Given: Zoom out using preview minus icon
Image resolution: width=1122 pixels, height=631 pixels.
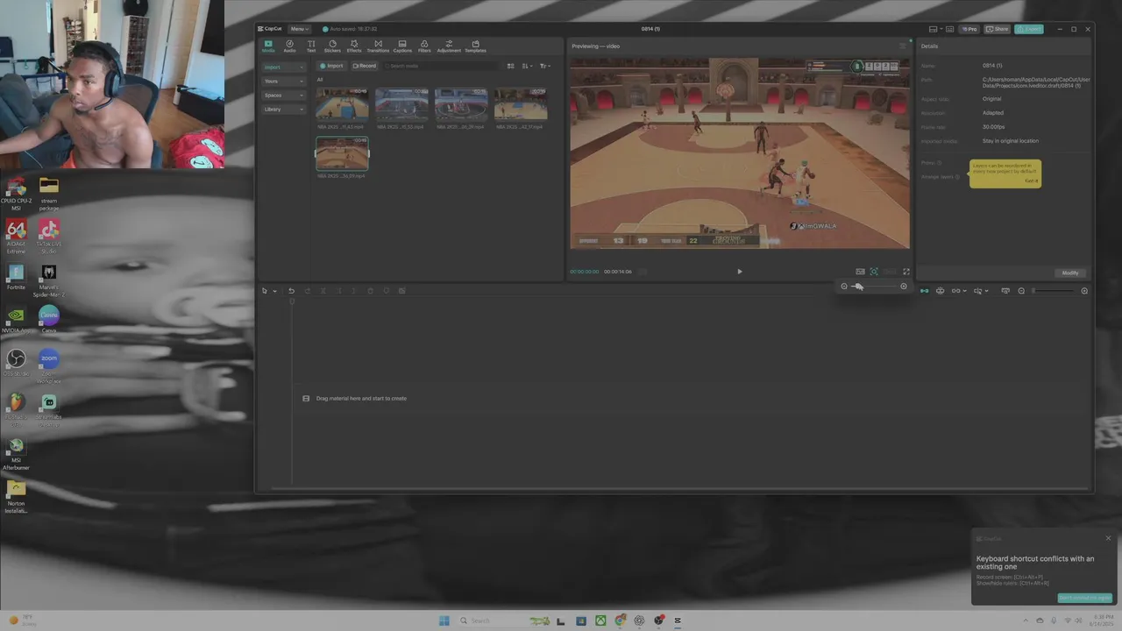Looking at the screenshot, I should 844,286.
